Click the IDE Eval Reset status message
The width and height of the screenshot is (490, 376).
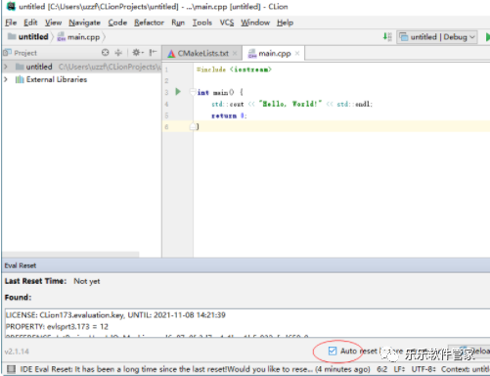coord(195,369)
